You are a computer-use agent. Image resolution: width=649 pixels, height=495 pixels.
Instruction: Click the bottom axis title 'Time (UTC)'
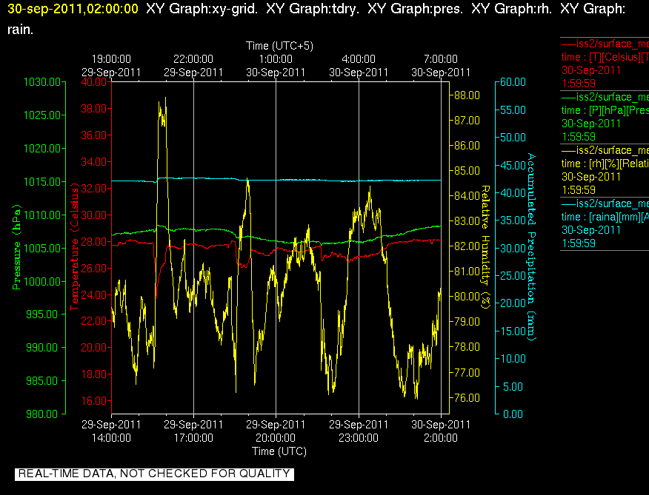(279, 451)
